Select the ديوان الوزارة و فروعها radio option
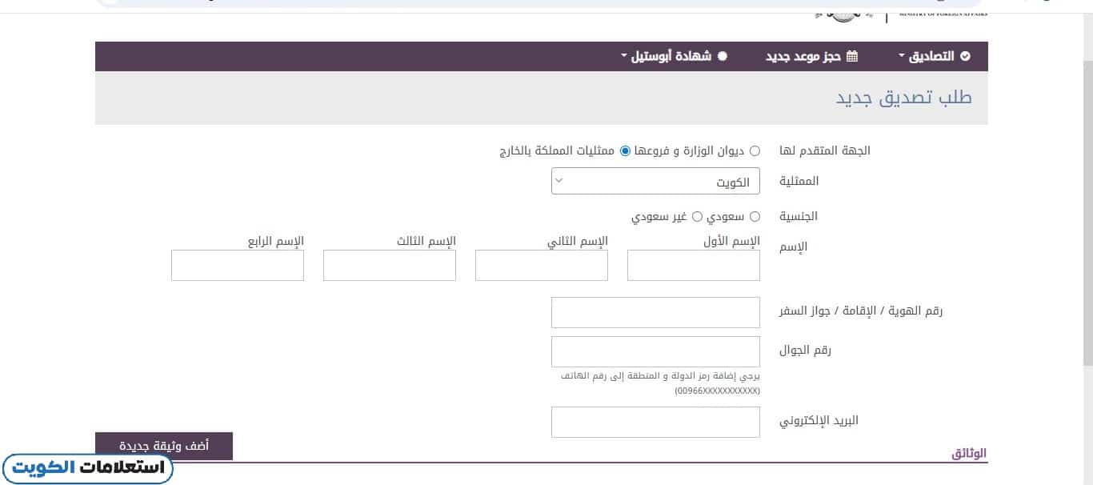This screenshot has height=485, width=1093. tap(754, 150)
